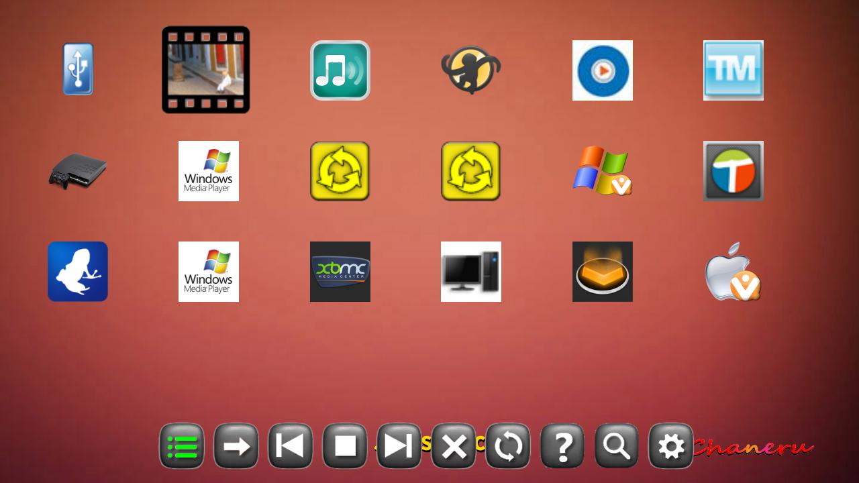Screen dimensions: 859x483
Task: Open help with question mark button
Action: tap(562, 446)
